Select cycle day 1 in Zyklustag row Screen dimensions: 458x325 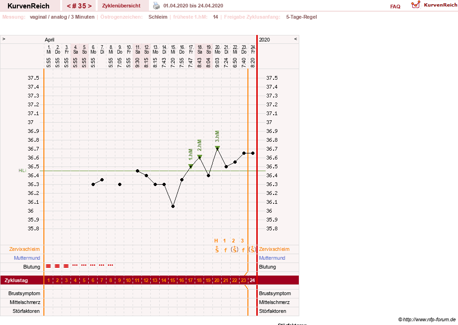(49, 280)
